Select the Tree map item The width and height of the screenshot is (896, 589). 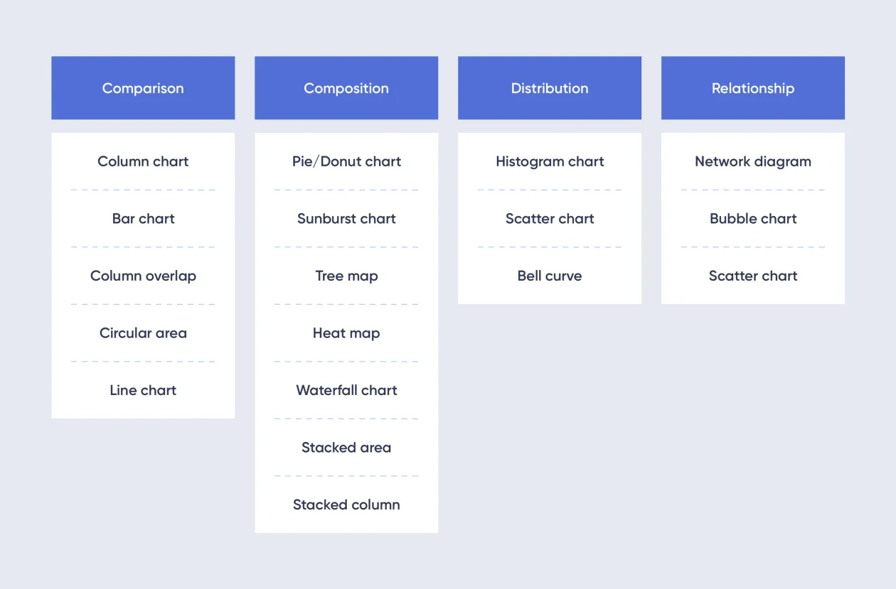point(346,276)
